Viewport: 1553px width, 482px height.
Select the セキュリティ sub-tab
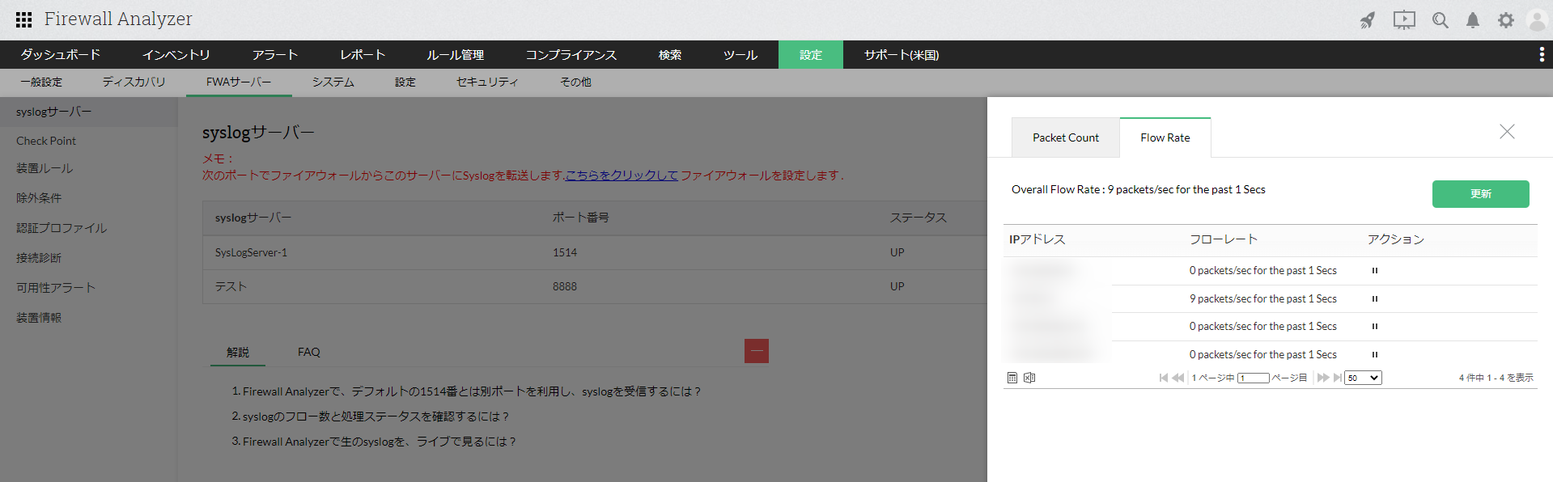point(487,82)
